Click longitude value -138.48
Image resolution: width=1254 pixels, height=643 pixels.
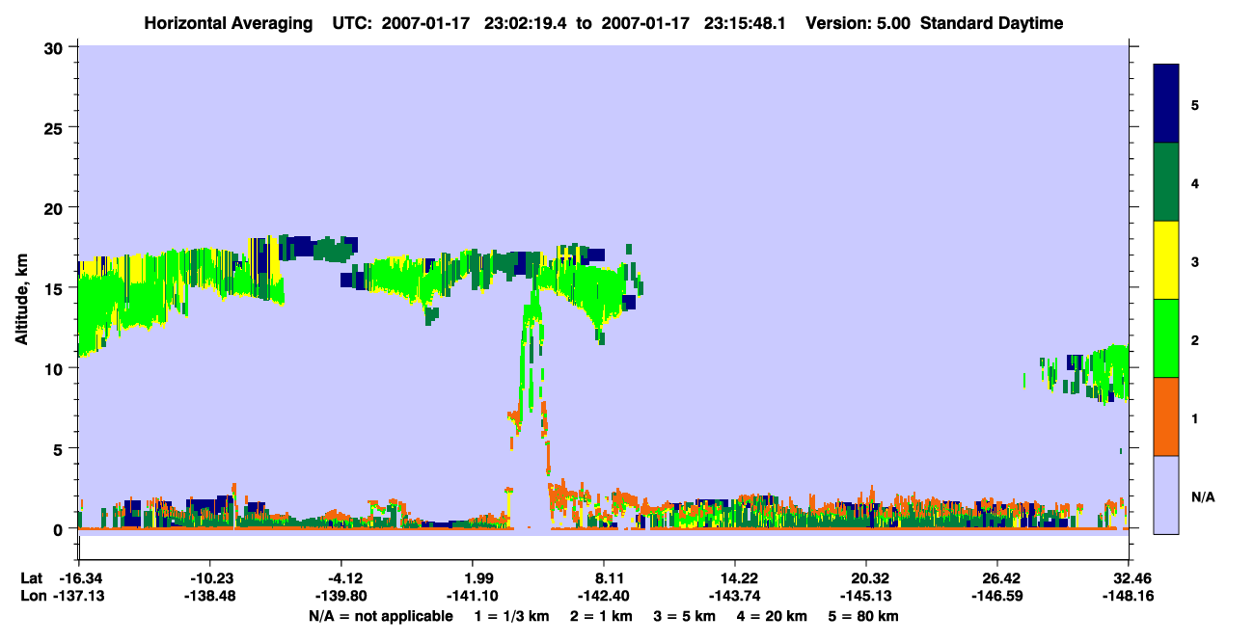[209, 597]
